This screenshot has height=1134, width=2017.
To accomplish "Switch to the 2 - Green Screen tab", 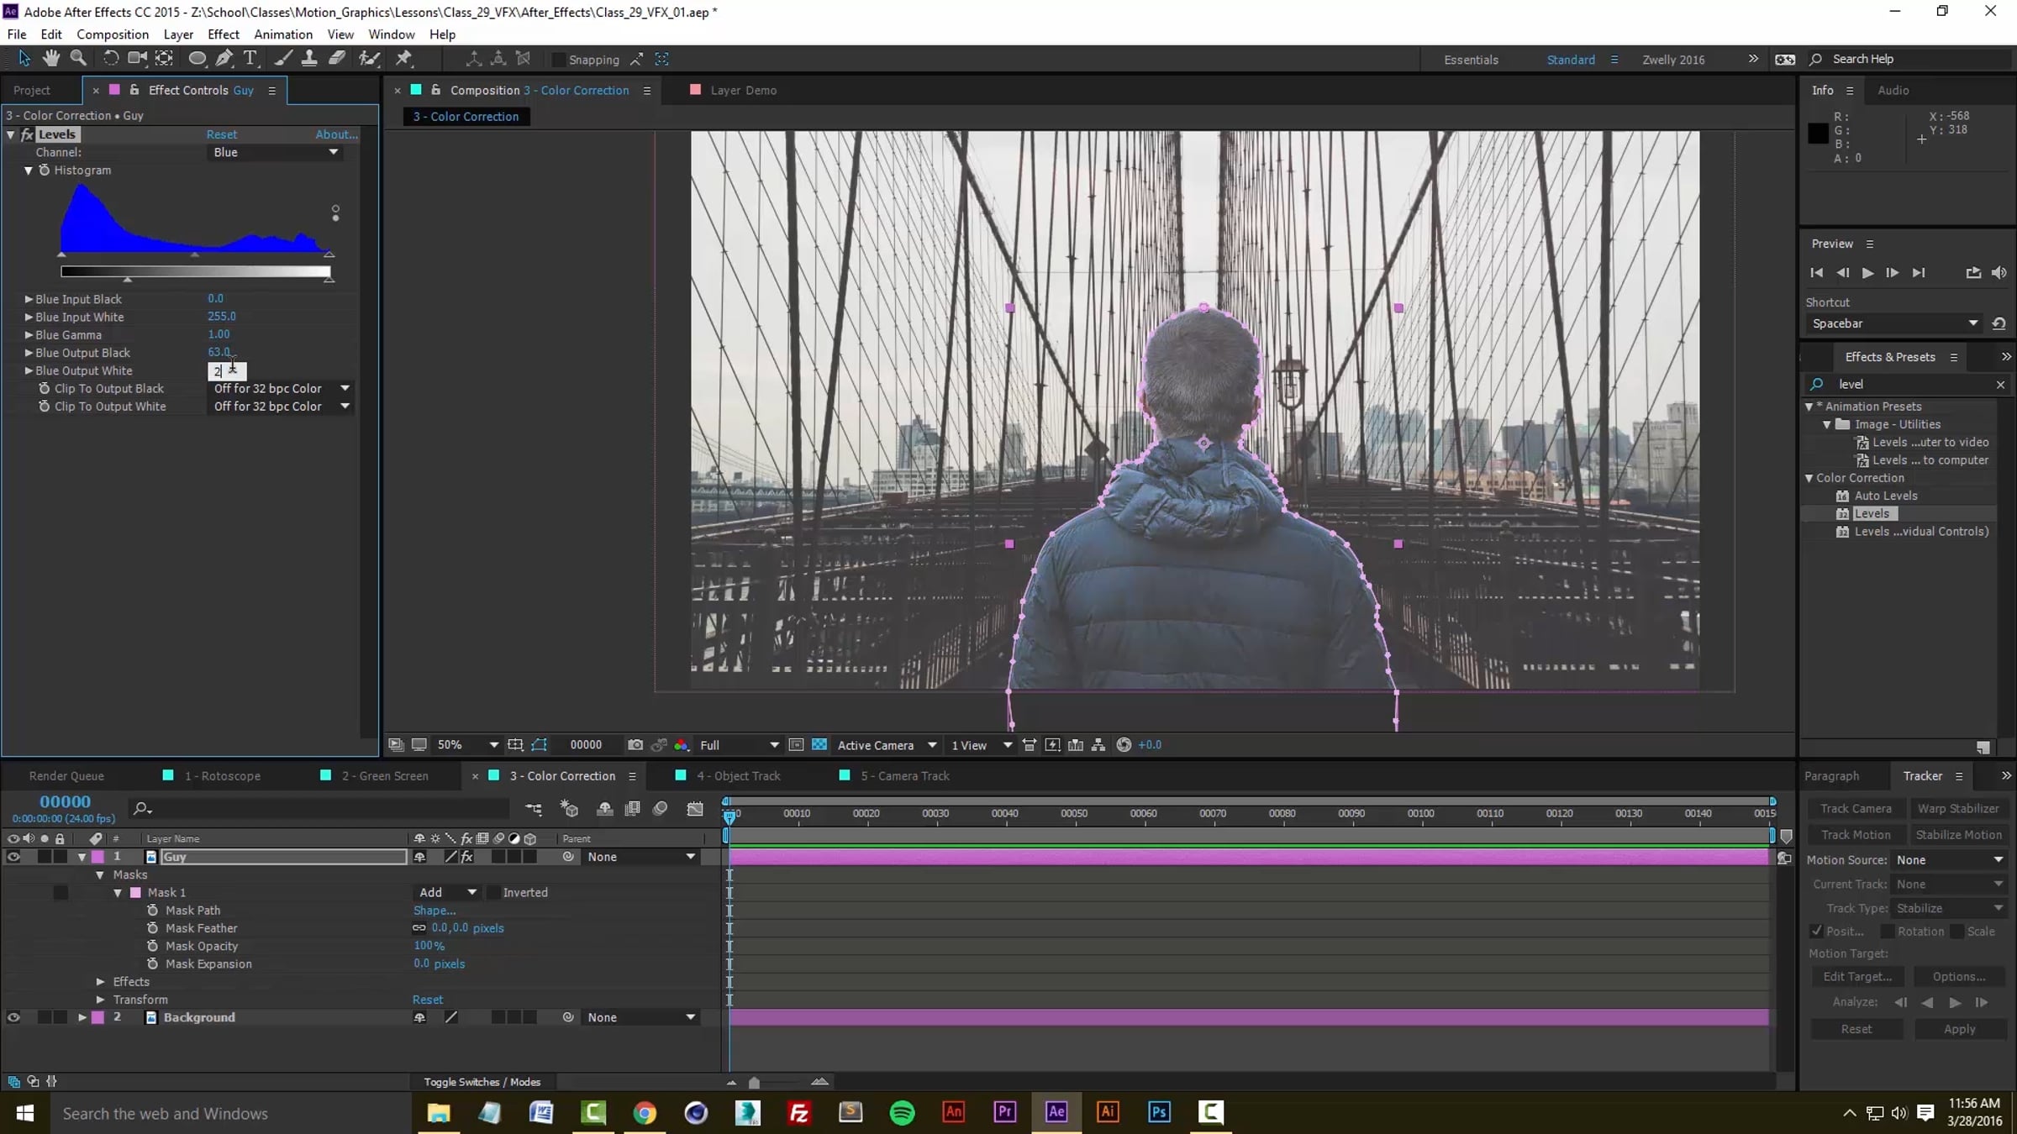I will click(x=384, y=776).
